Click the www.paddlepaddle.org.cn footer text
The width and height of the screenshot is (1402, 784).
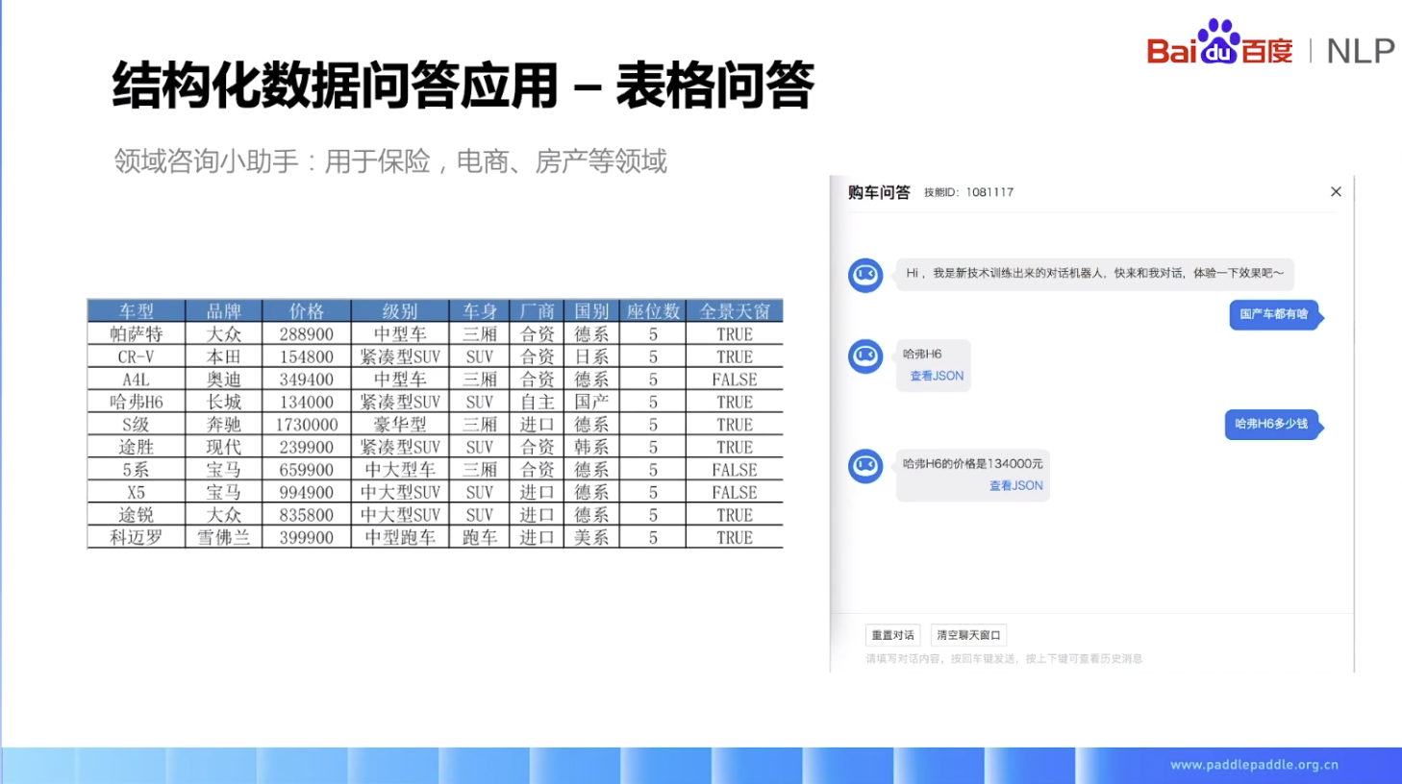tap(1254, 765)
